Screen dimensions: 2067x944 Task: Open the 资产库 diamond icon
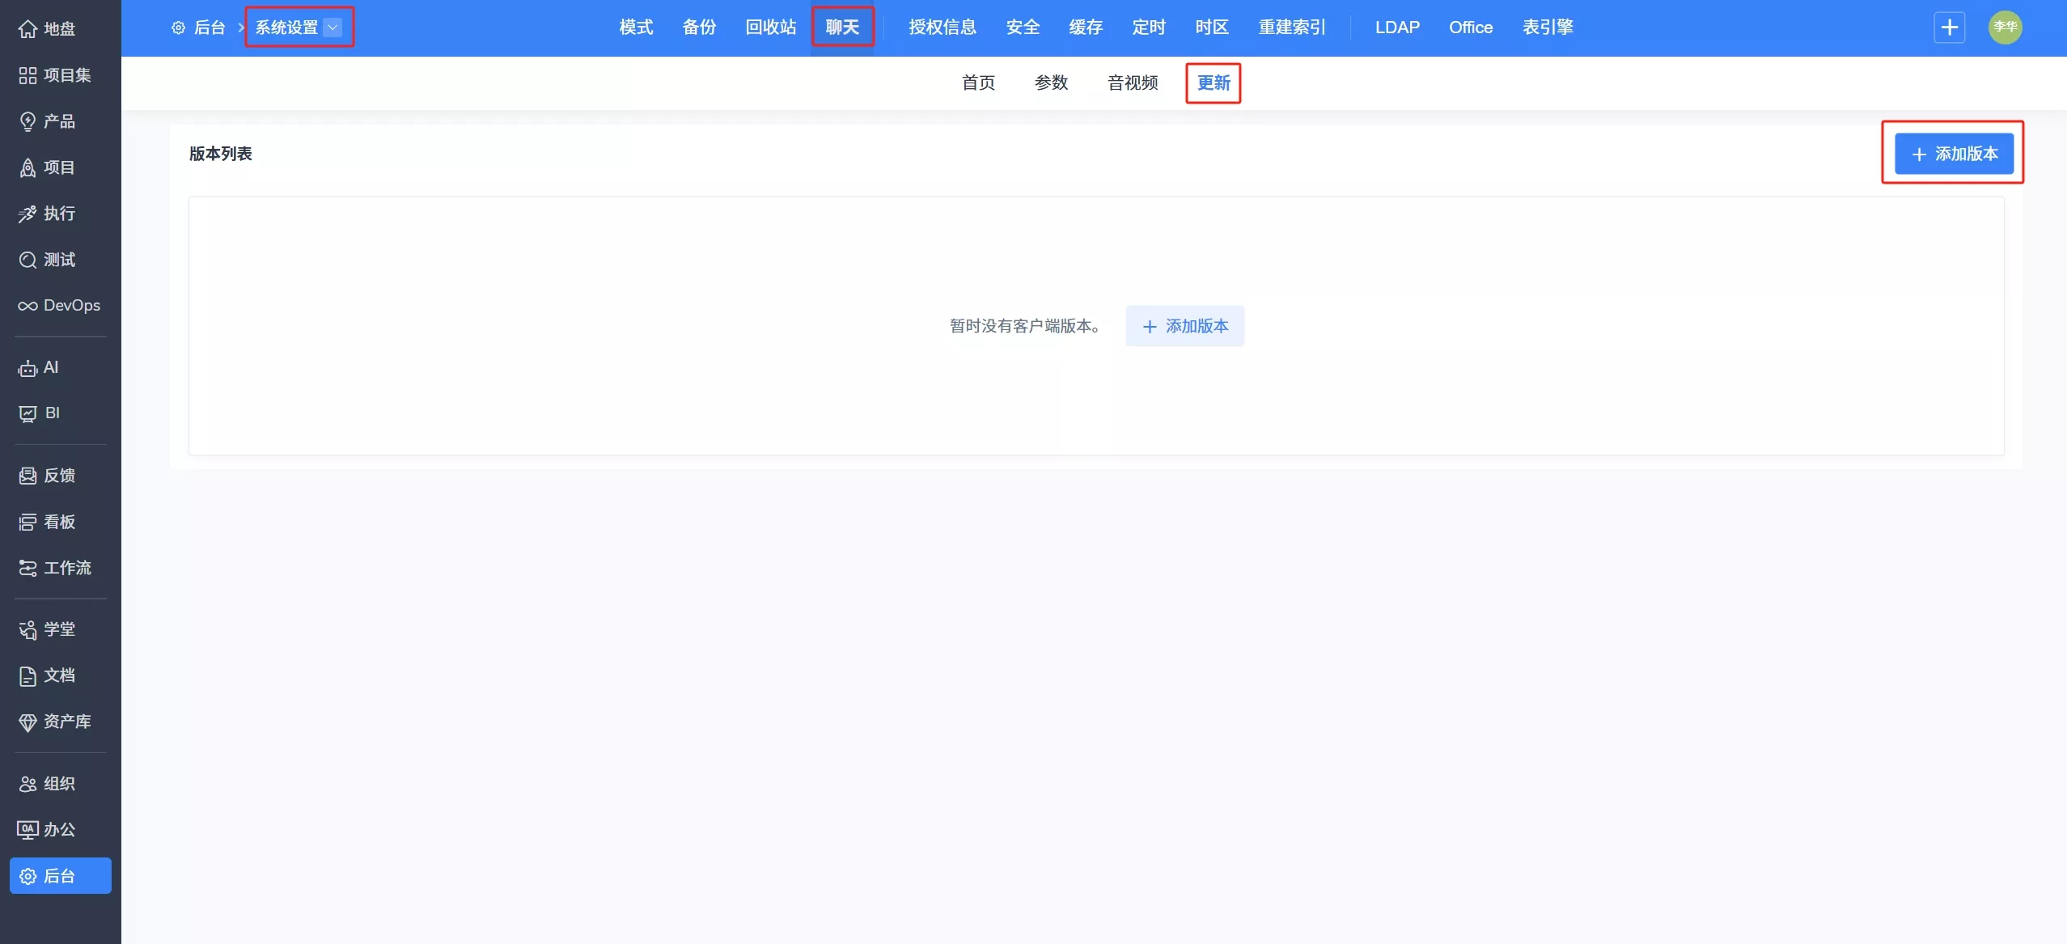[28, 722]
